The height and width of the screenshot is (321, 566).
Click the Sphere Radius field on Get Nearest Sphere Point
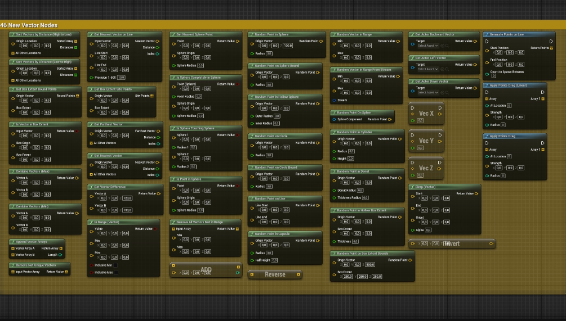(200, 66)
